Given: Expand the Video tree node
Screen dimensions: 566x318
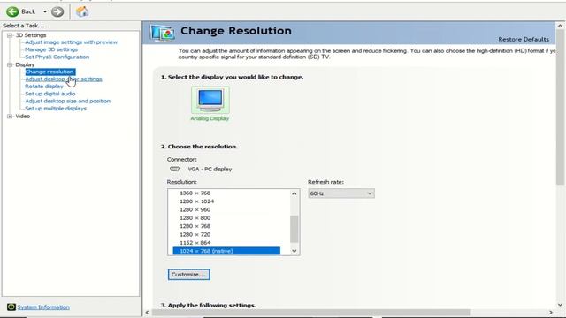Looking at the screenshot, I should (x=10, y=116).
